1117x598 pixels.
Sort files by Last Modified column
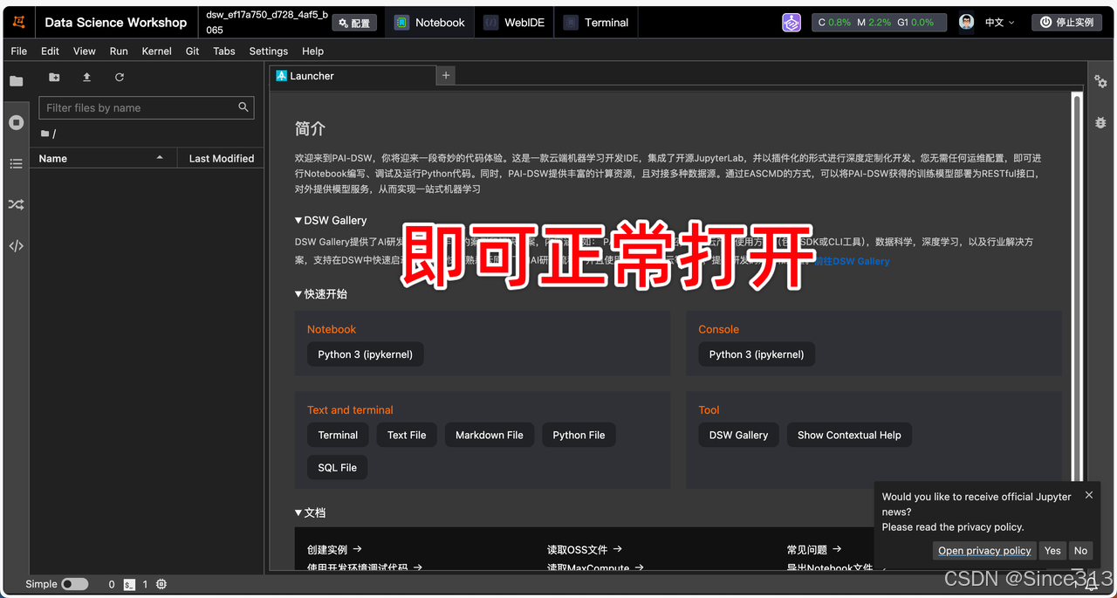coord(221,158)
